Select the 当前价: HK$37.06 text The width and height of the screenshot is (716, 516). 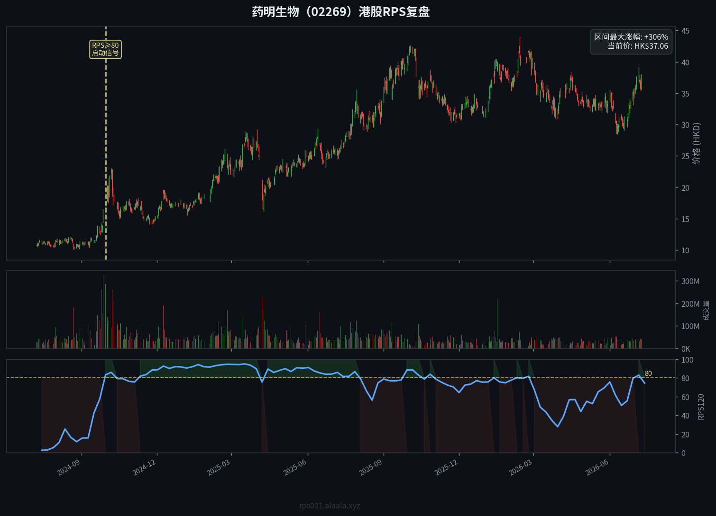coord(638,46)
